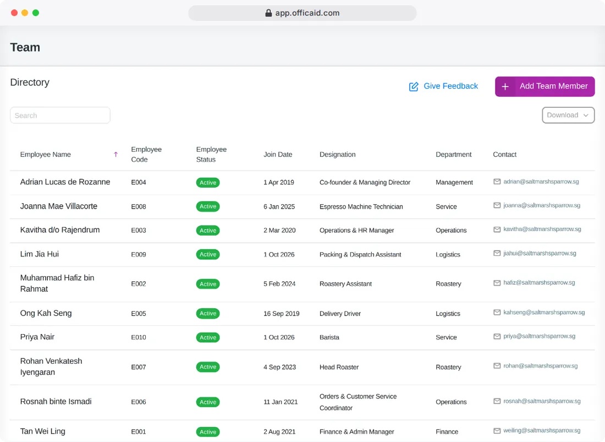The width and height of the screenshot is (605, 442).
Task: Click the Head Roaster designation cell
Action: [339, 367]
